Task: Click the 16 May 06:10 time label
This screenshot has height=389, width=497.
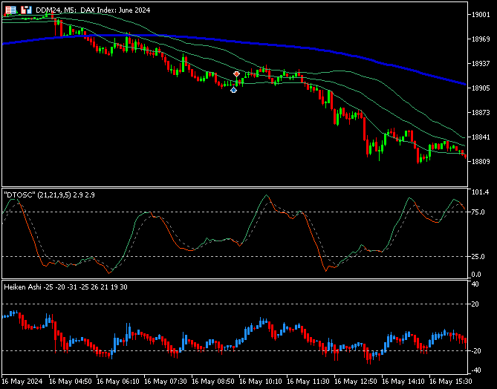Action: 118,382
